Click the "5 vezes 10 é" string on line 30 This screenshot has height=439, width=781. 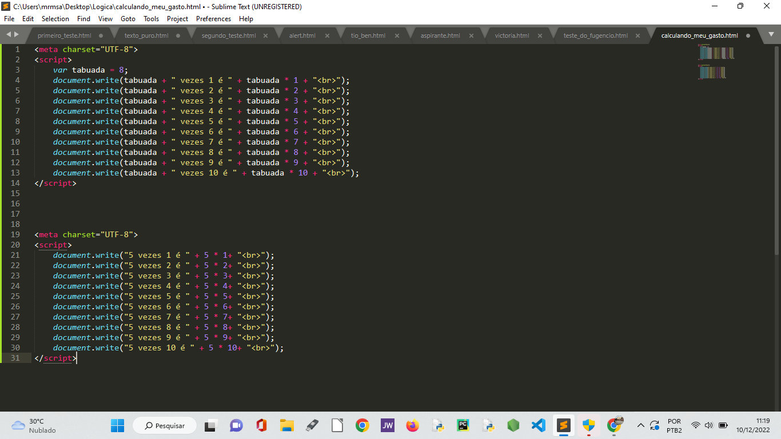pyautogui.click(x=160, y=348)
